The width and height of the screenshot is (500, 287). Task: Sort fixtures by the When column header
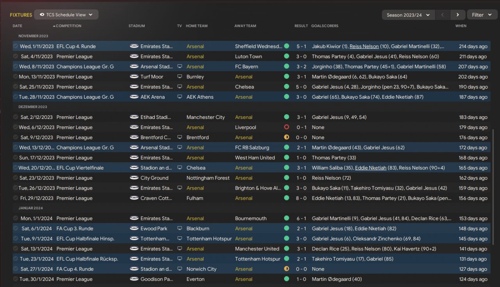(x=461, y=26)
